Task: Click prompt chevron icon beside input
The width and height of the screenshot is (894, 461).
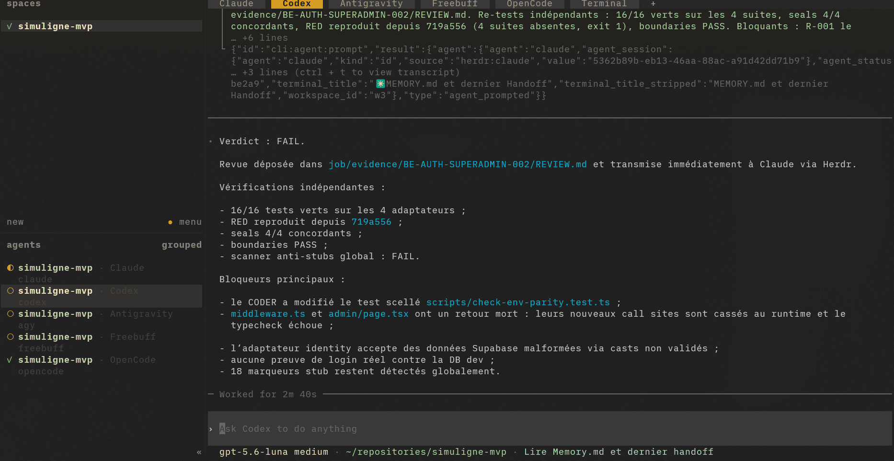Action: click(211, 429)
